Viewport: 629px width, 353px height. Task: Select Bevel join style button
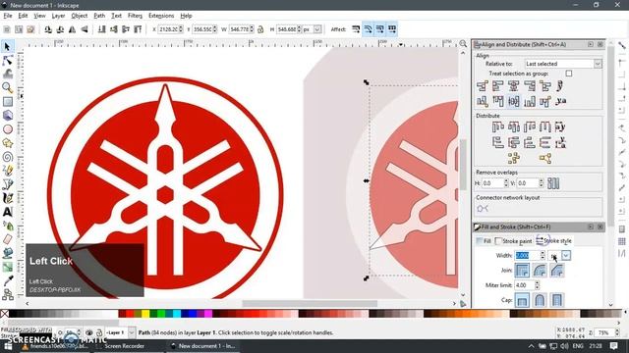coord(557,271)
